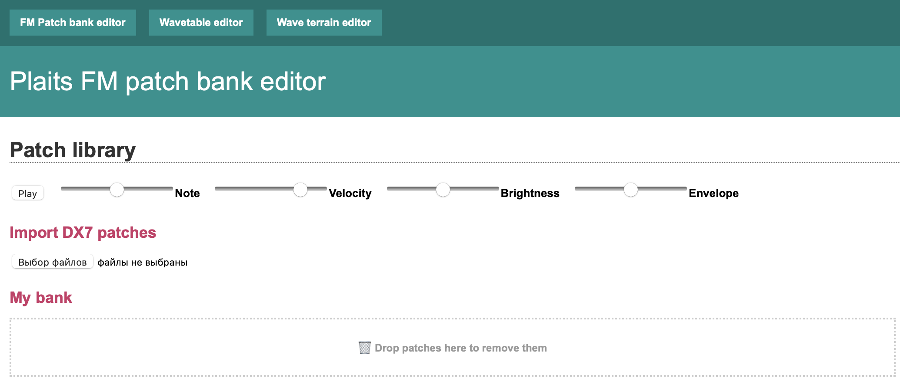Click the Brightness slider handle
The height and width of the screenshot is (388, 900).
[443, 190]
